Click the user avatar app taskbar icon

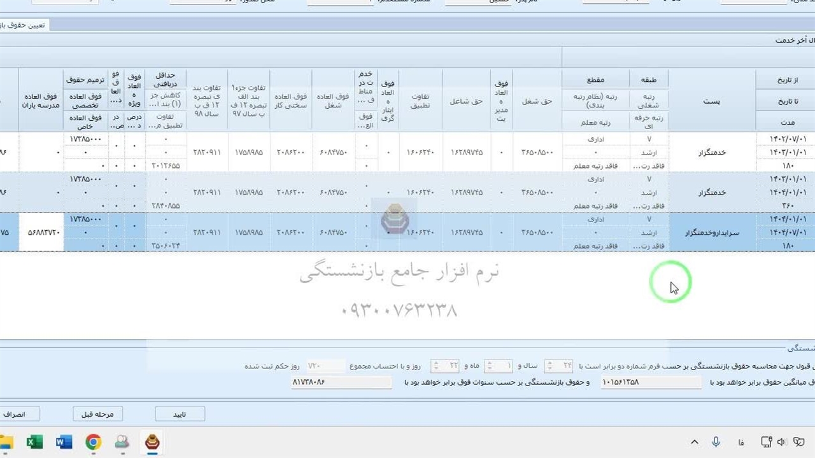[122, 442]
